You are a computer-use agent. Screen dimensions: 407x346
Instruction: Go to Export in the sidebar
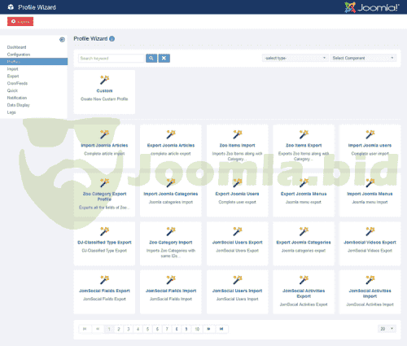13,77
